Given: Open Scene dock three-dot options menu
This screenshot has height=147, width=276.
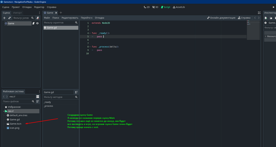Looking at the screenshot, I should pos(39,13).
